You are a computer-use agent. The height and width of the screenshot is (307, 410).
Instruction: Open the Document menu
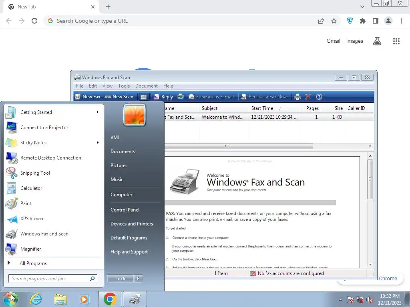tap(147, 86)
